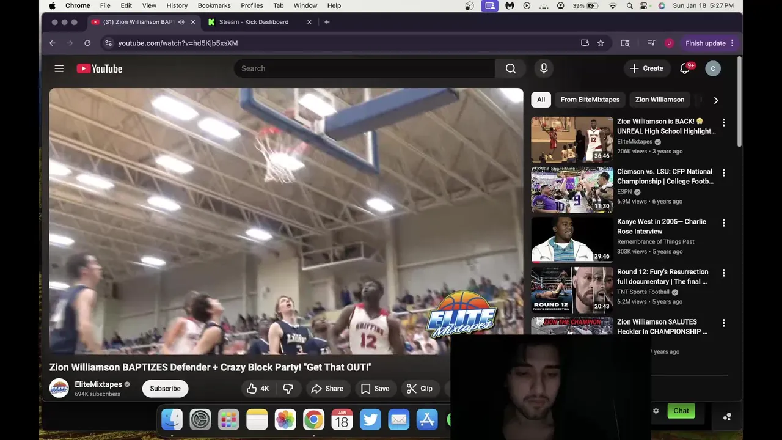
Task: Click the search magnifier button on YouTube
Action: tap(511, 68)
